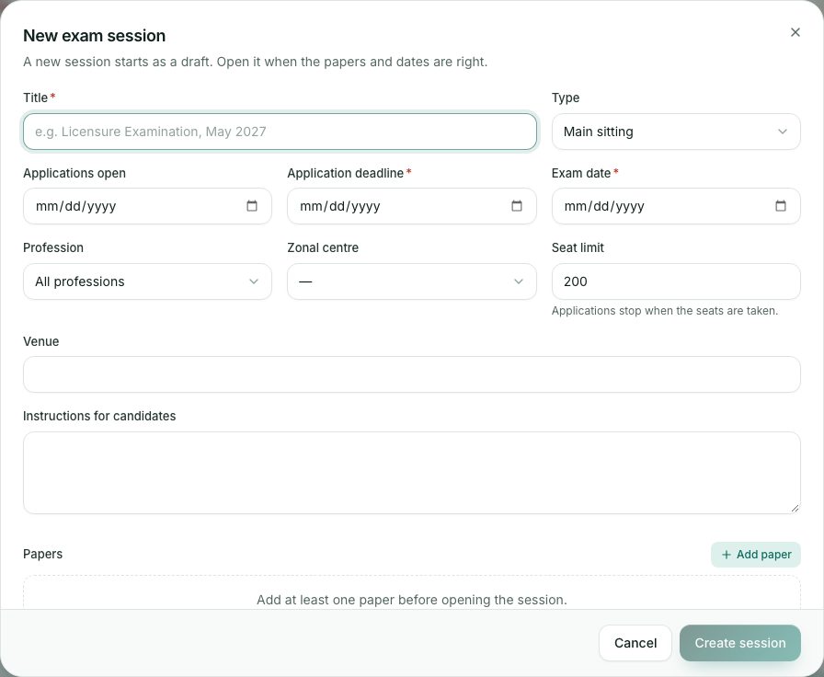Click 'Applications stop when the seats are taken.' hint
Viewport: 824px width, 677px height.
pos(665,311)
